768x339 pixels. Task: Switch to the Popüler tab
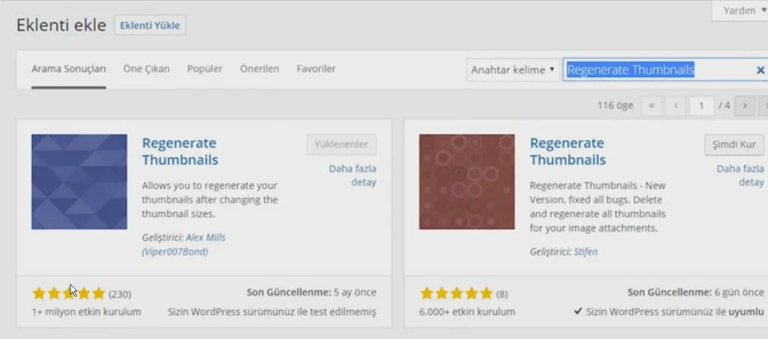(205, 69)
